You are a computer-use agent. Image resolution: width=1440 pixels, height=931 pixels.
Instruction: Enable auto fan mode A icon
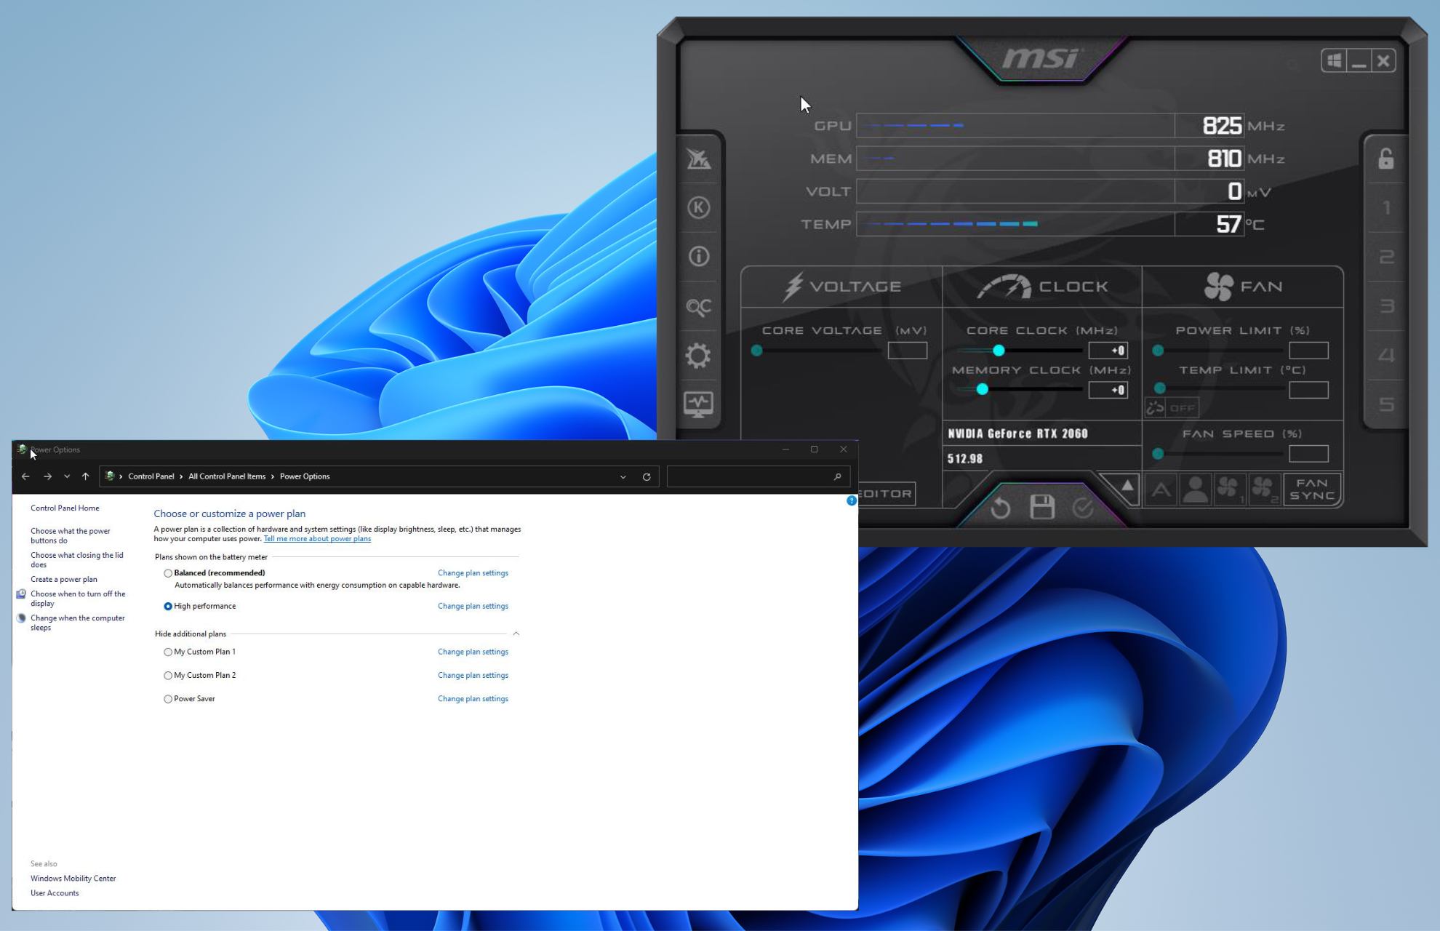tap(1161, 490)
